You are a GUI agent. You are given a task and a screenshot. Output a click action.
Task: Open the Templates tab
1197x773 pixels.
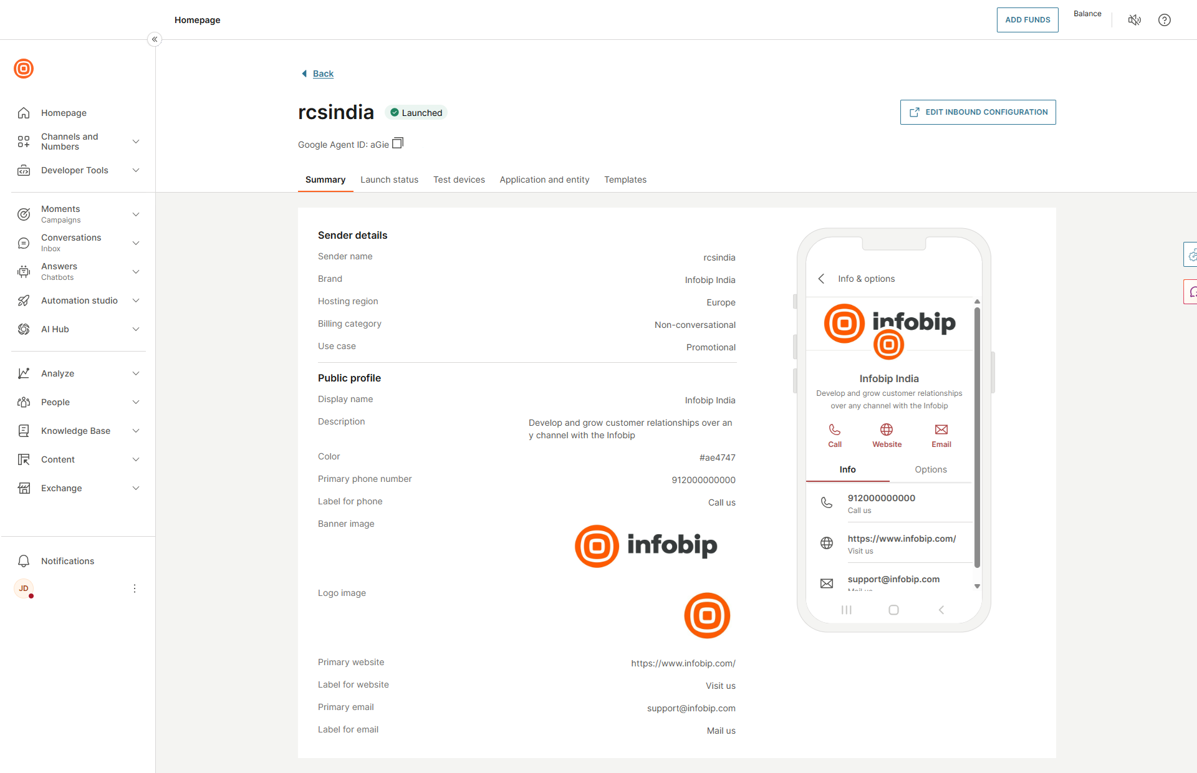[625, 180]
